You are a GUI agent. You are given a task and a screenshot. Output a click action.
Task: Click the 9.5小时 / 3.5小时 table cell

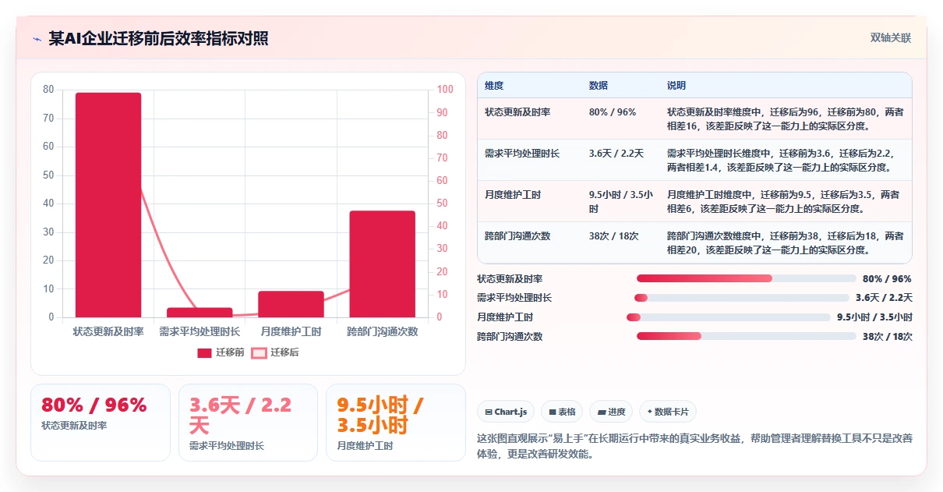point(621,201)
